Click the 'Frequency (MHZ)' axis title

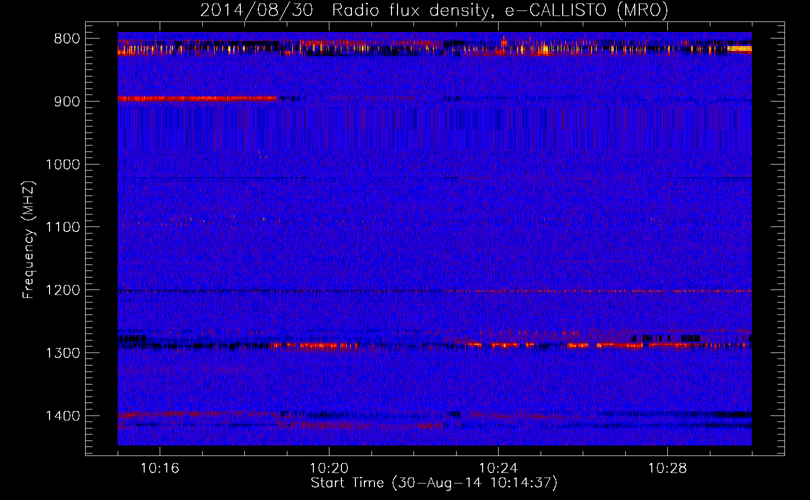coord(29,240)
